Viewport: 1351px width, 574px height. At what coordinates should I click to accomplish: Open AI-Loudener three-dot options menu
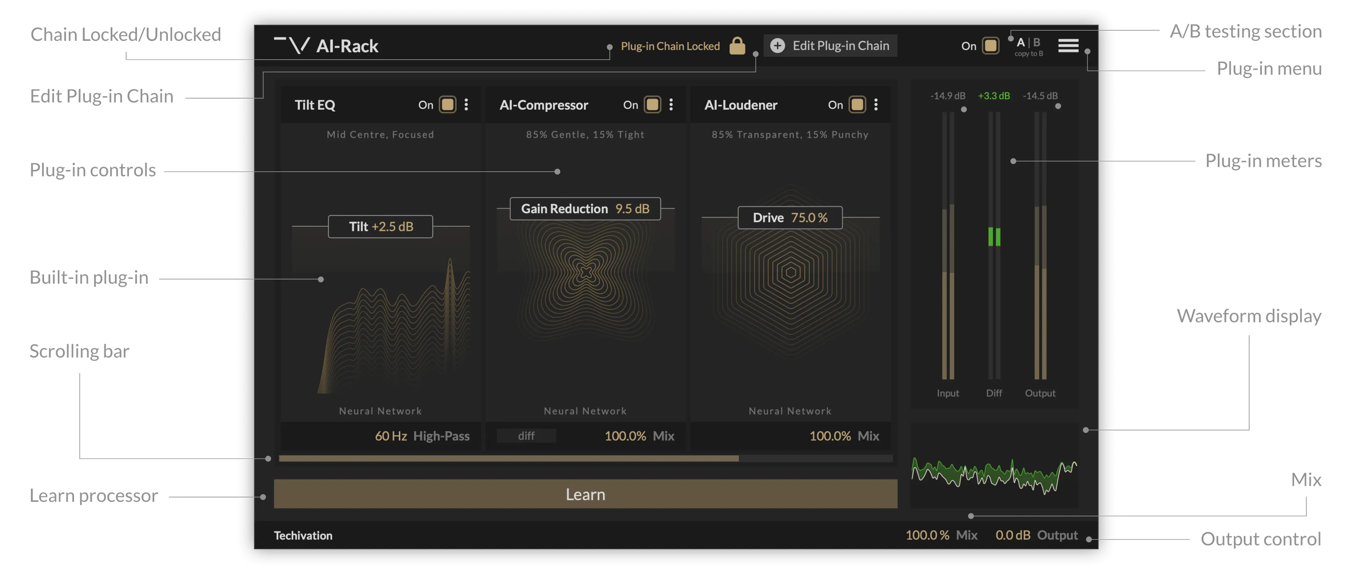tap(876, 105)
